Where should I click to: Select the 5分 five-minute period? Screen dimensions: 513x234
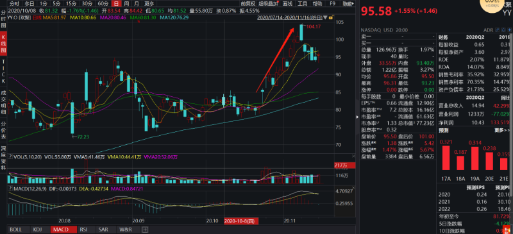click(56, 4)
